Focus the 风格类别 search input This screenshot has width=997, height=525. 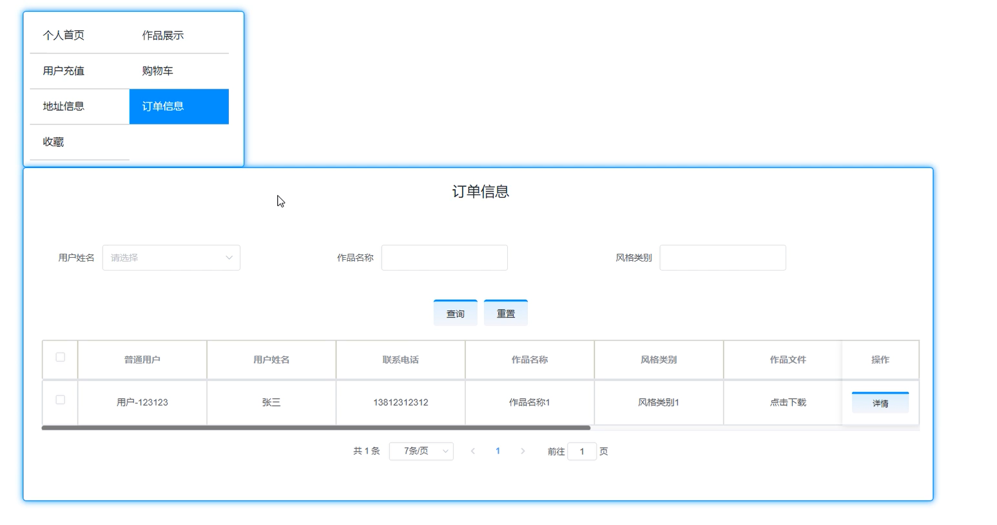point(722,258)
